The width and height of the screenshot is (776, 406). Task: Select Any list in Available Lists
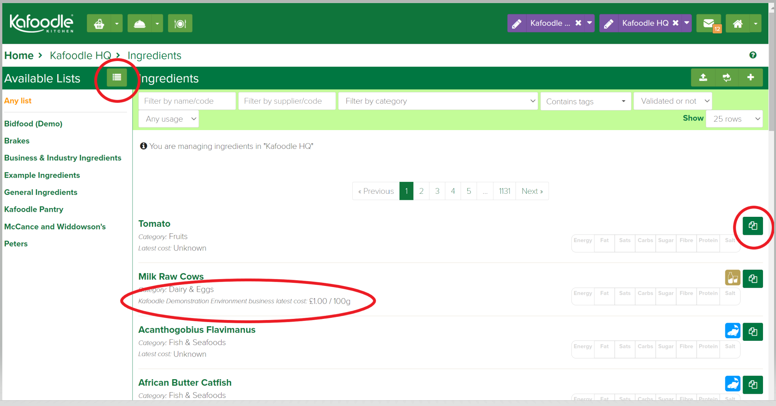click(x=18, y=101)
